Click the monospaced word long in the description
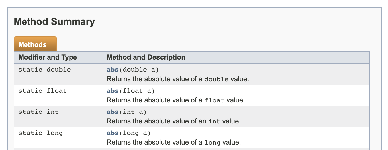 pos(213,143)
